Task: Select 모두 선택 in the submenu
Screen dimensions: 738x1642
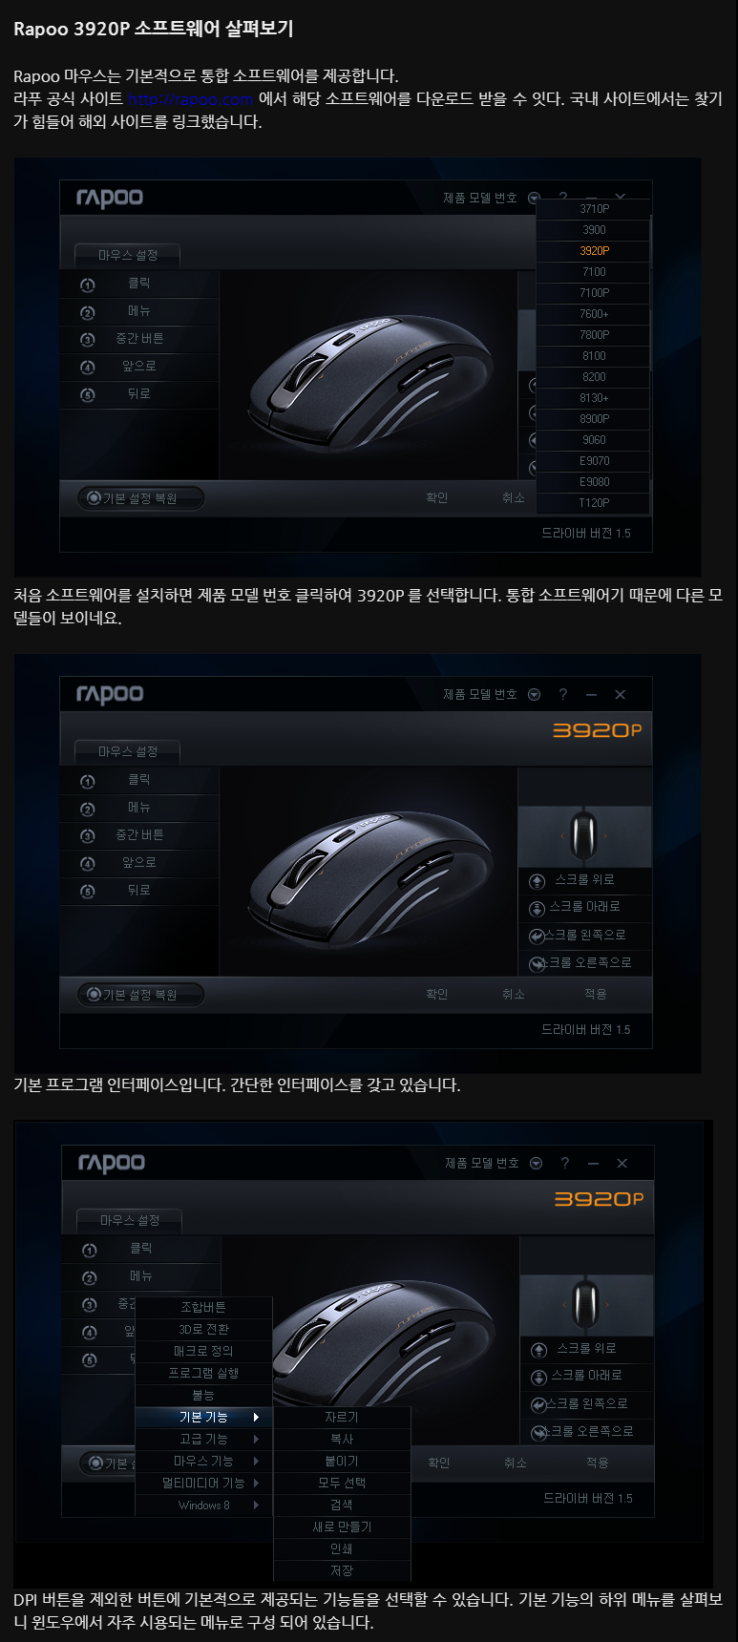Action: point(342,1483)
